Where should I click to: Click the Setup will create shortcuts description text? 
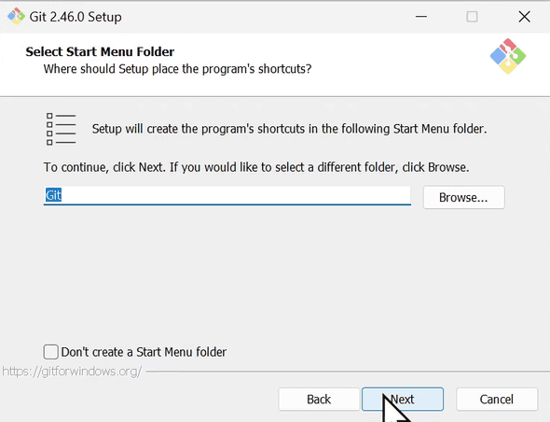click(x=289, y=129)
